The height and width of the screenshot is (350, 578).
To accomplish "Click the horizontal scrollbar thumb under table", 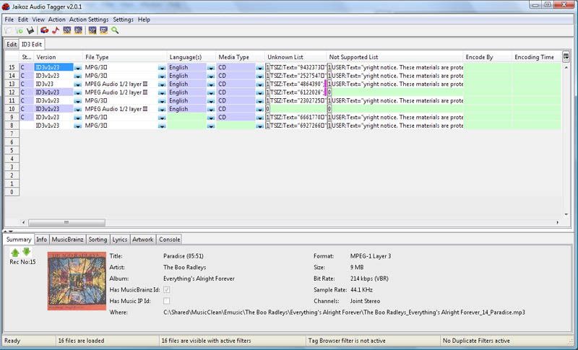I will [66, 222].
